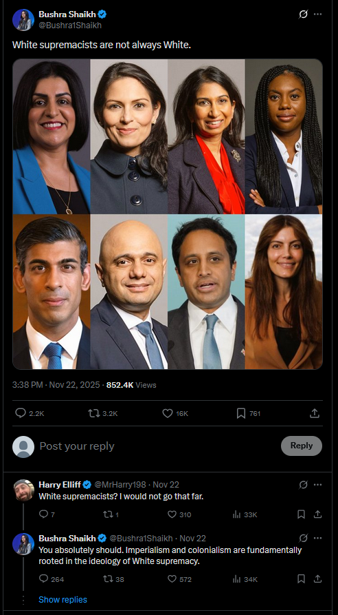Open more options menu on main post
The width and height of the screenshot is (338, 615).
pyautogui.click(x=317, y=14)
